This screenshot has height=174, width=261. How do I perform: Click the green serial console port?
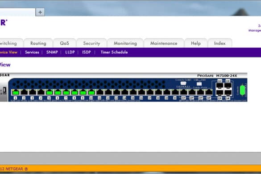tap(243, 90)
